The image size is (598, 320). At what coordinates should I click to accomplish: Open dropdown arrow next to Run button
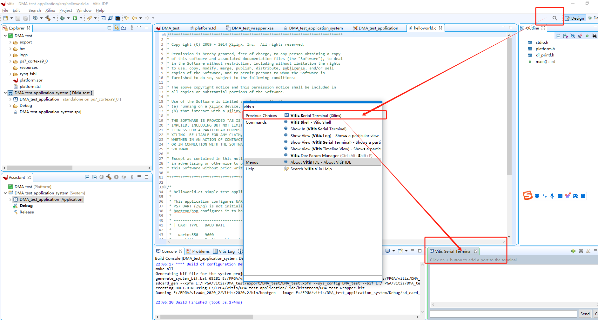[x=81, y=18]
